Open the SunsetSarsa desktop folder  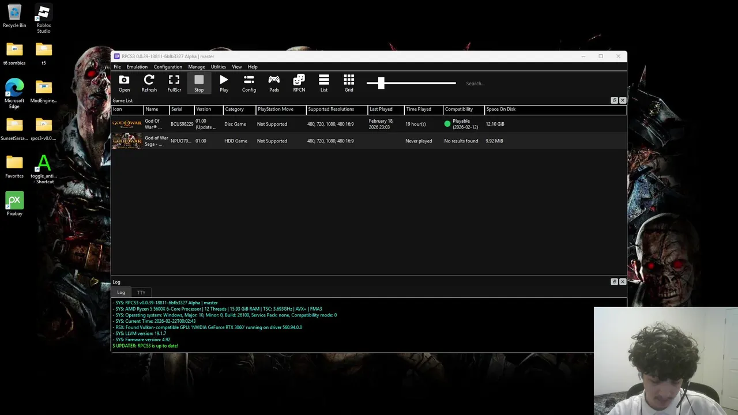14,129
